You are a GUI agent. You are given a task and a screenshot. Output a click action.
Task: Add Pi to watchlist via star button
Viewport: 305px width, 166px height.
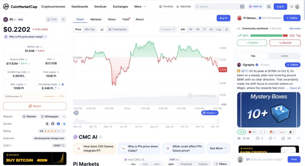pos(52,20)
